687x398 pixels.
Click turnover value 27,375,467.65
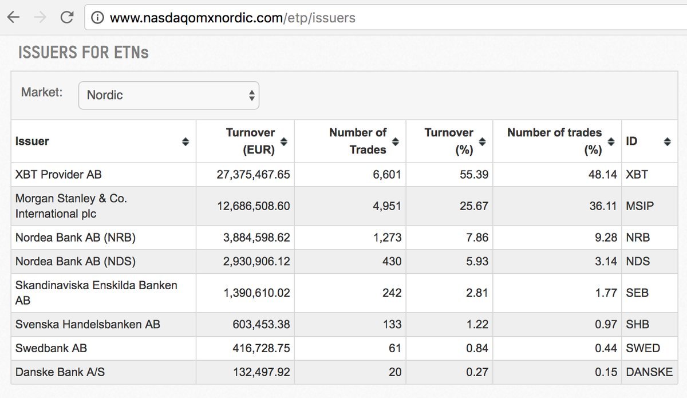[x=253, y=175]
